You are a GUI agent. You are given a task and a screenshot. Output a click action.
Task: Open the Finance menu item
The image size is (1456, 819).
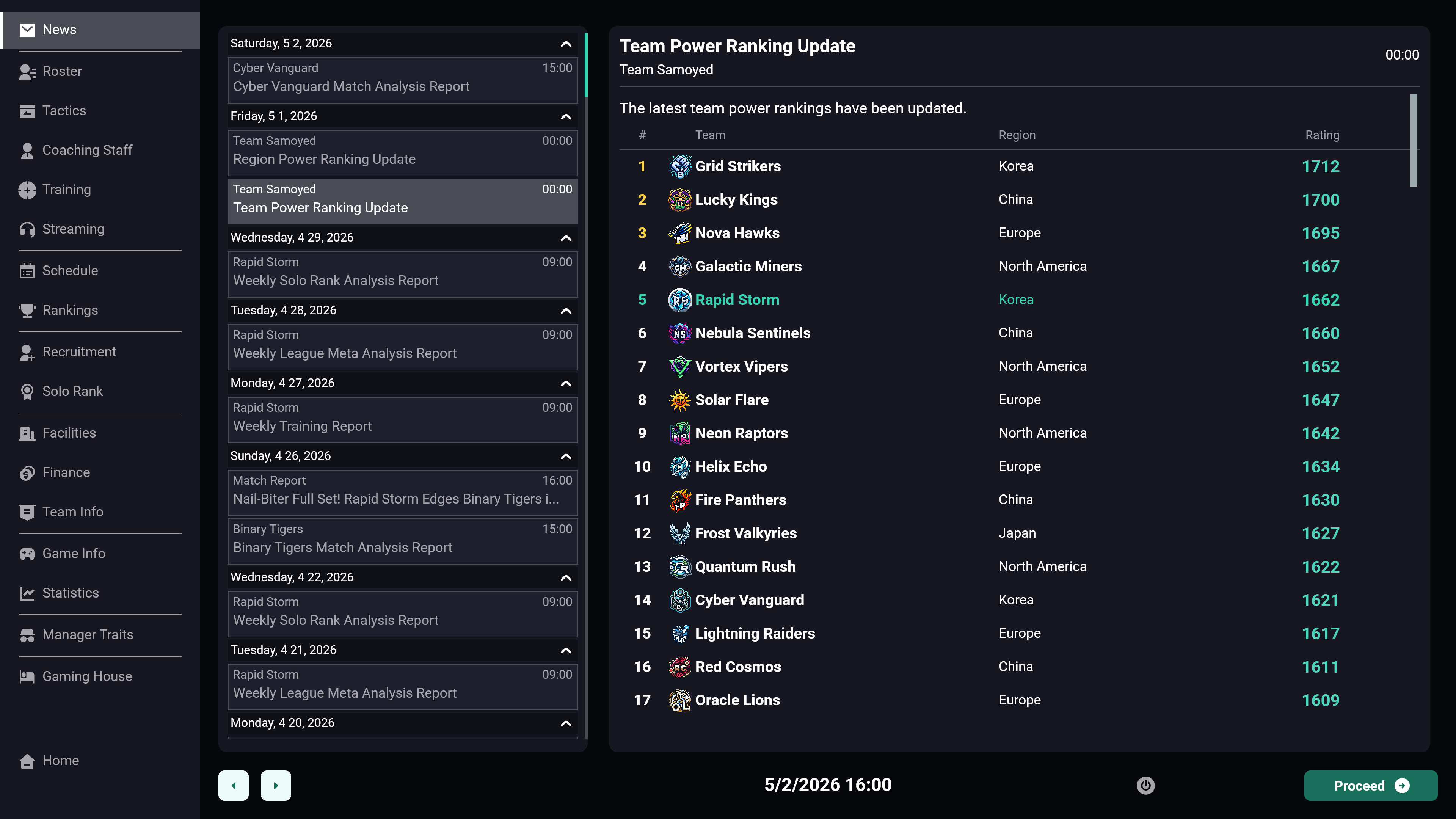click(66, 472)
